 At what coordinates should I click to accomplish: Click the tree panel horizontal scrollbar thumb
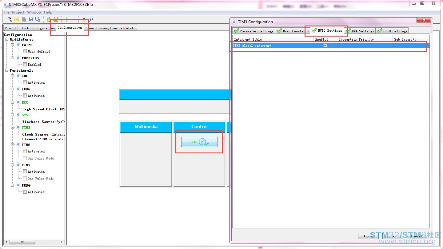[x=22, y=242]
